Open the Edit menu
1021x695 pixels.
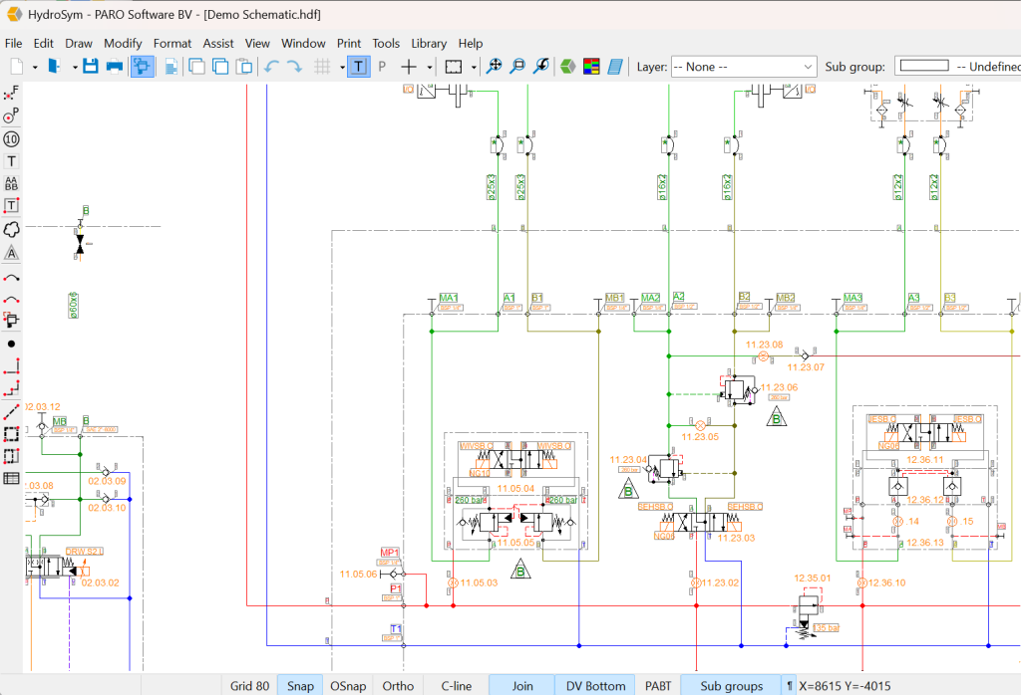point(44,43)
